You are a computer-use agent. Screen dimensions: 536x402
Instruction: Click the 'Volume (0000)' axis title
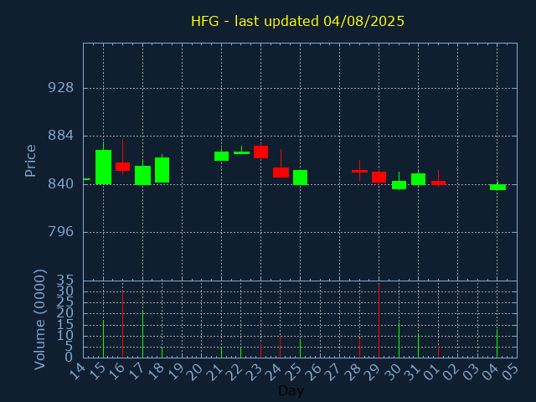(x=40, y=320)
